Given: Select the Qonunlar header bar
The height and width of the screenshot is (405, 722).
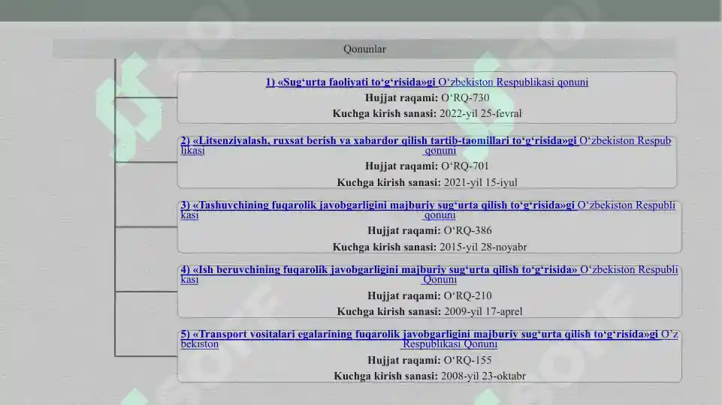Looking at the screenshot, I should [x=364, y=49].
